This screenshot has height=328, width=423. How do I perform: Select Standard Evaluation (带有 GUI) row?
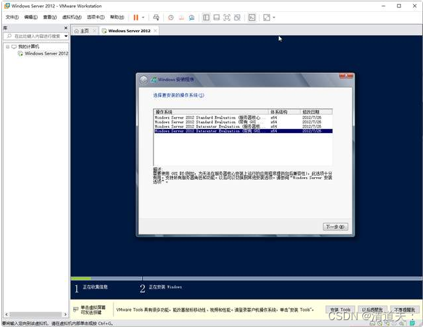pyautogui.click(x=243, y=123)
